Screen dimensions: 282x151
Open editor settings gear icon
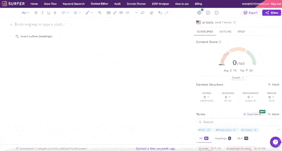199,13
